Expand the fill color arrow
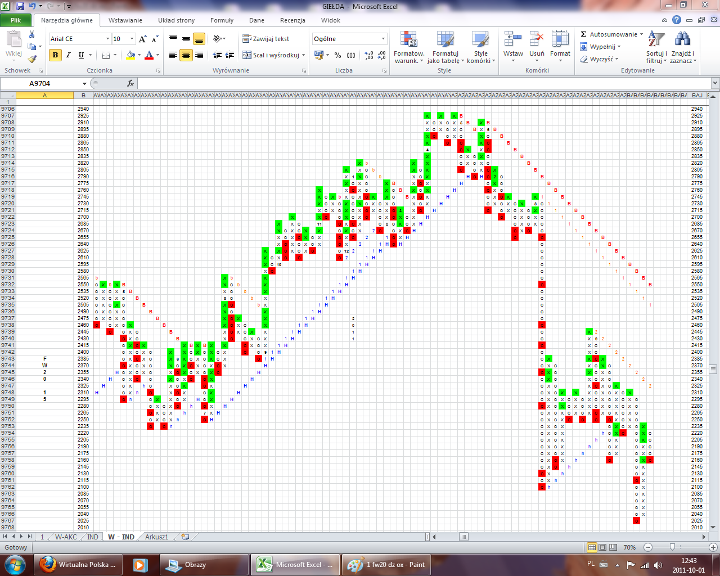 (x=139, y=55)
